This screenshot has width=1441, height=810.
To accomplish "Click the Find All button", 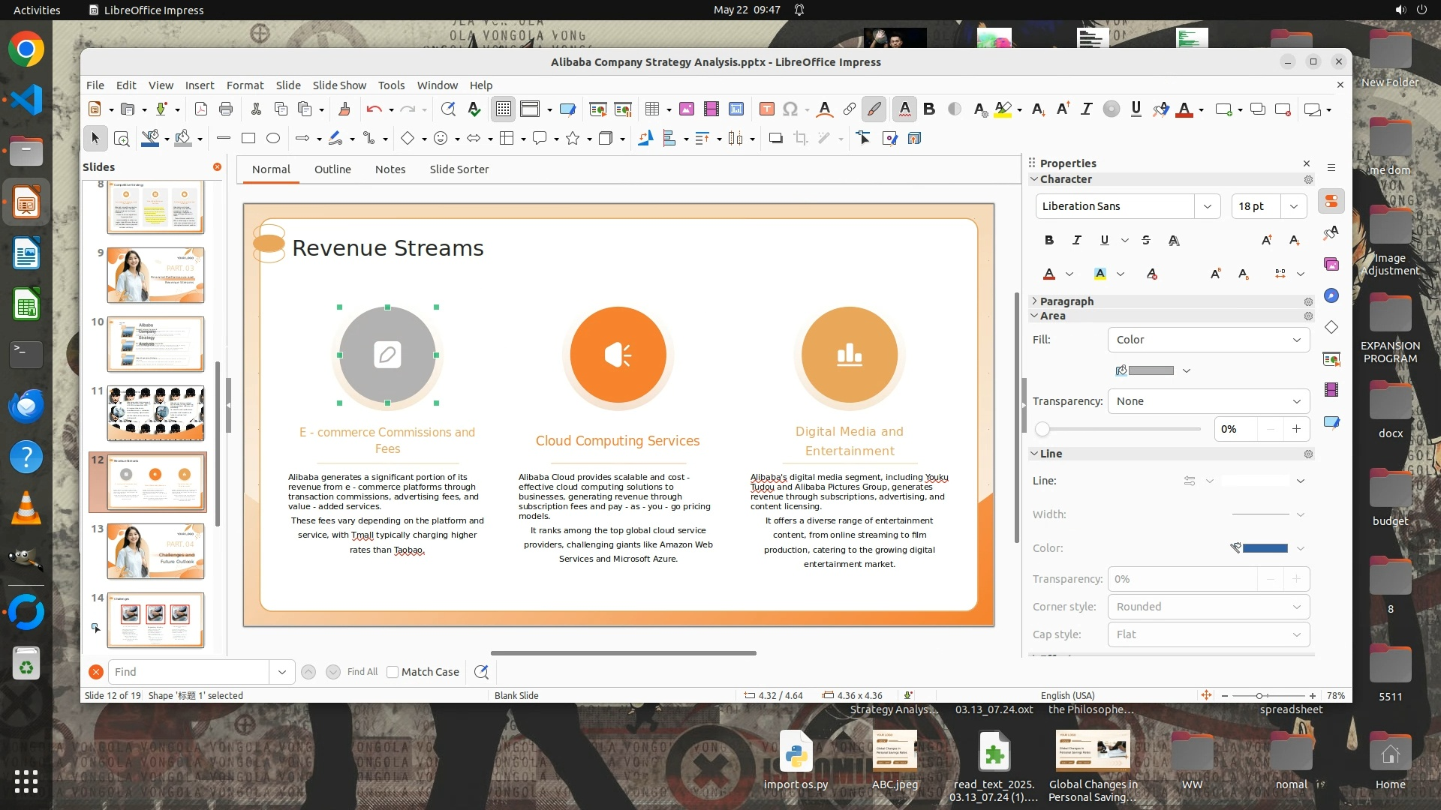I will pos(363,672).
